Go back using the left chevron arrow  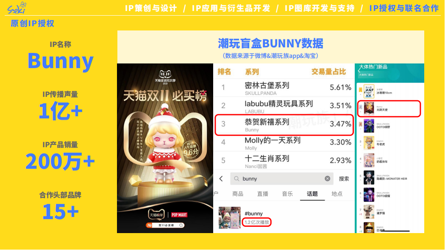[221, 179]
